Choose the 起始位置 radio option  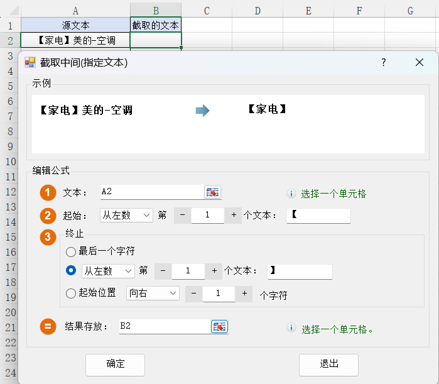(x=71, y=293)
